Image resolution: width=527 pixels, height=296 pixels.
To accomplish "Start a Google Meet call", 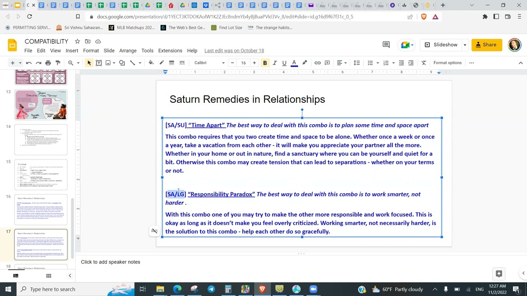I will (408, 45).
